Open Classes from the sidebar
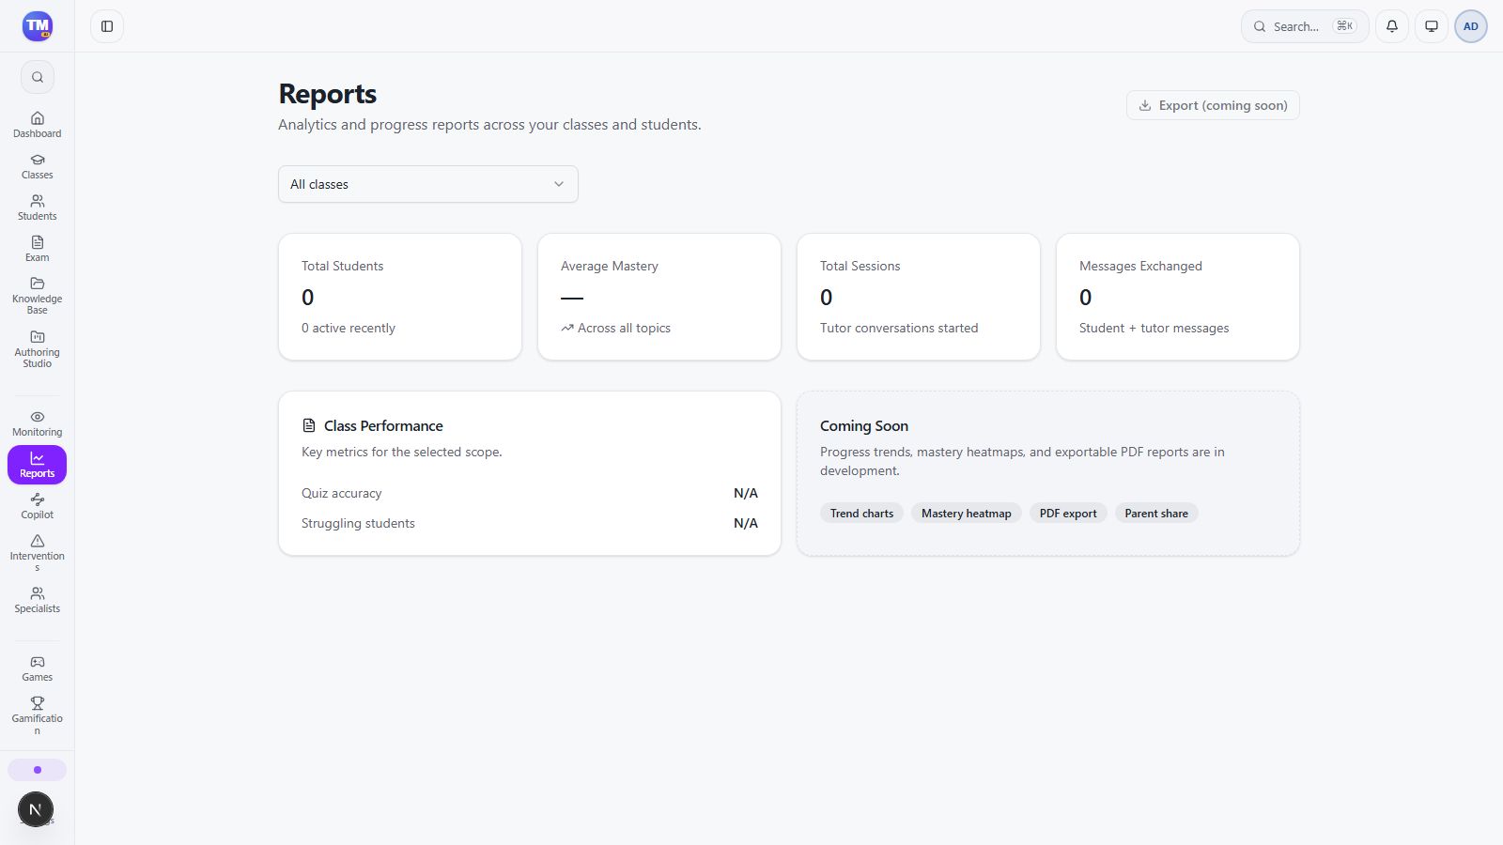The width and height of the screenshot is (1503, 845). 38,166
